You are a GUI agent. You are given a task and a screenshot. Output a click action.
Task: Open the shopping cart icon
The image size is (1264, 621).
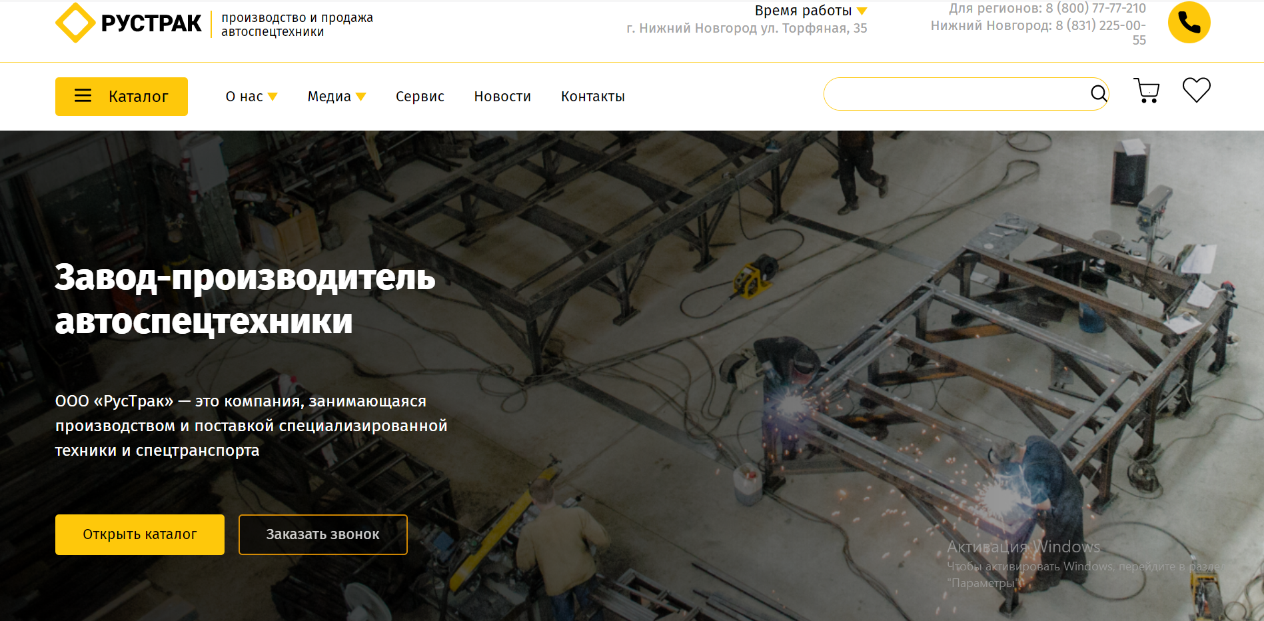click(x=1146, y=91)
